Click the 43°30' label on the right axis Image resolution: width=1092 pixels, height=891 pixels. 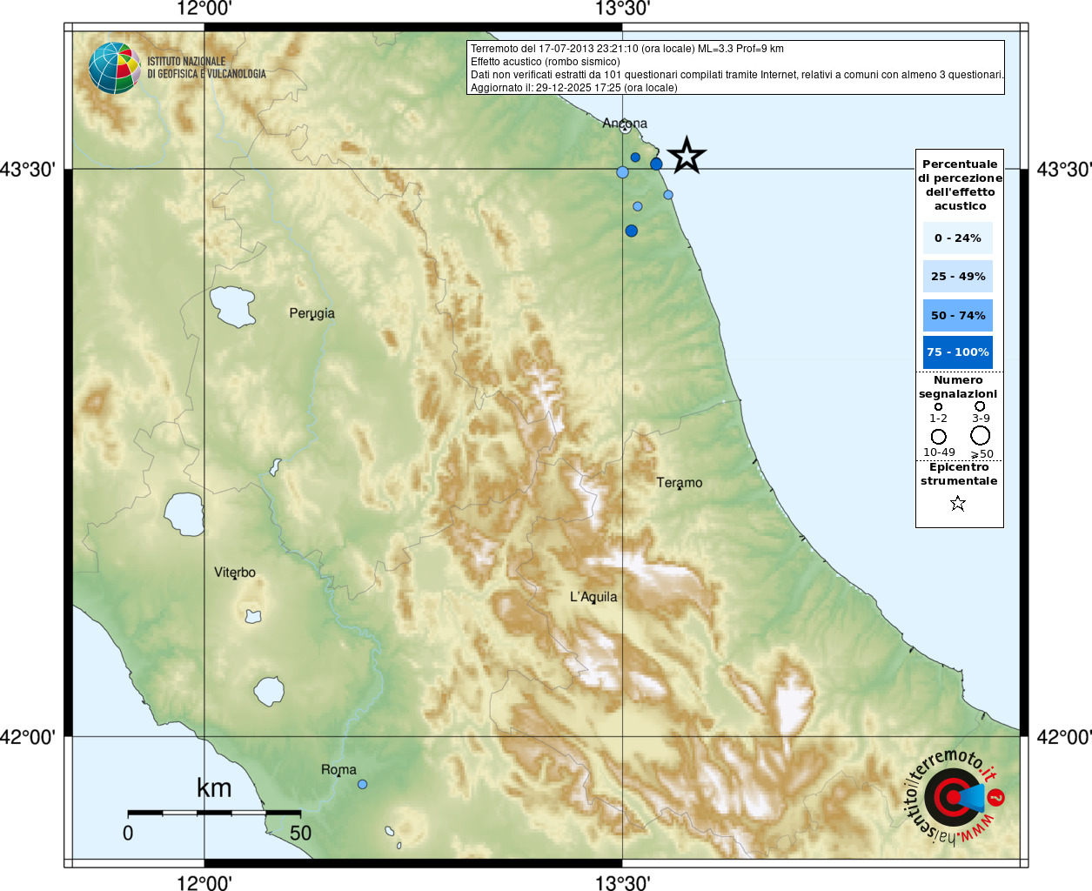click(1064, 169)
